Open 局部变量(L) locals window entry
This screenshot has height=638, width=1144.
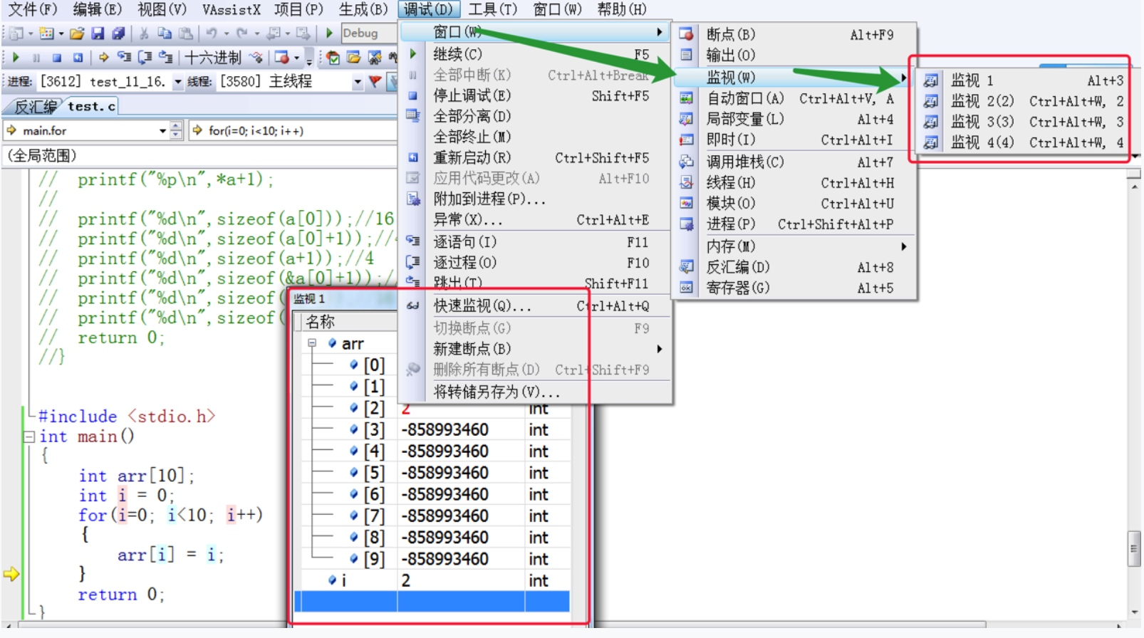[x=793, y=119]
